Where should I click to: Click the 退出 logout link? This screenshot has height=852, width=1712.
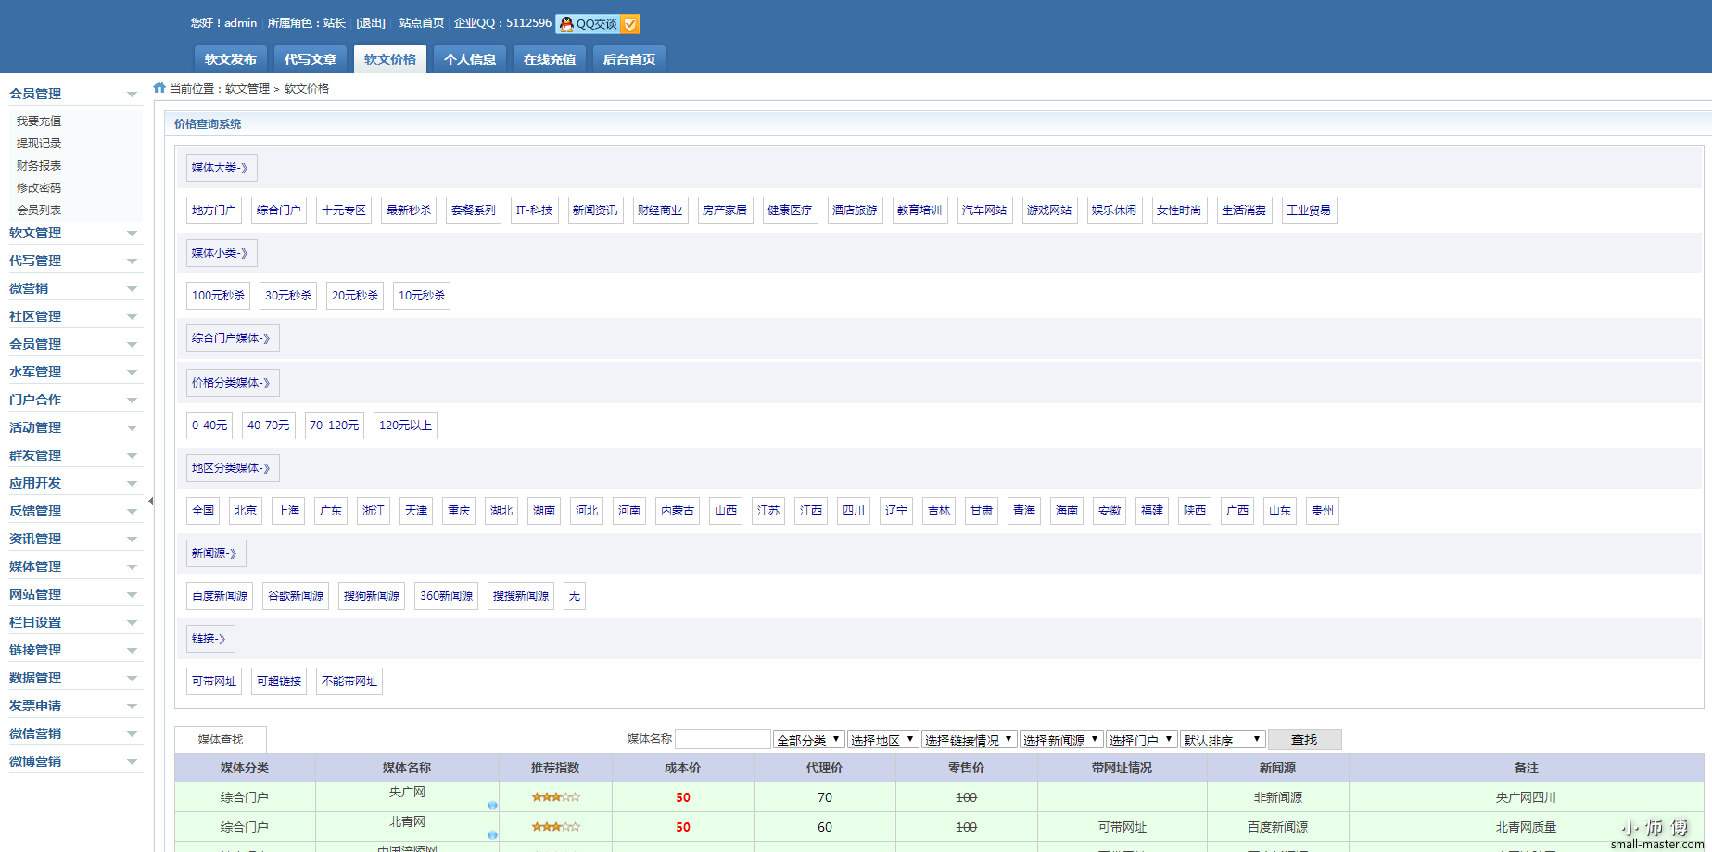coord(371,23)
